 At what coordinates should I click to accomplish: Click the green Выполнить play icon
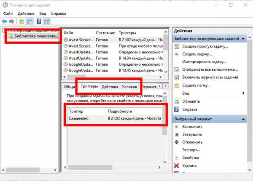click(x=177, y=127)
